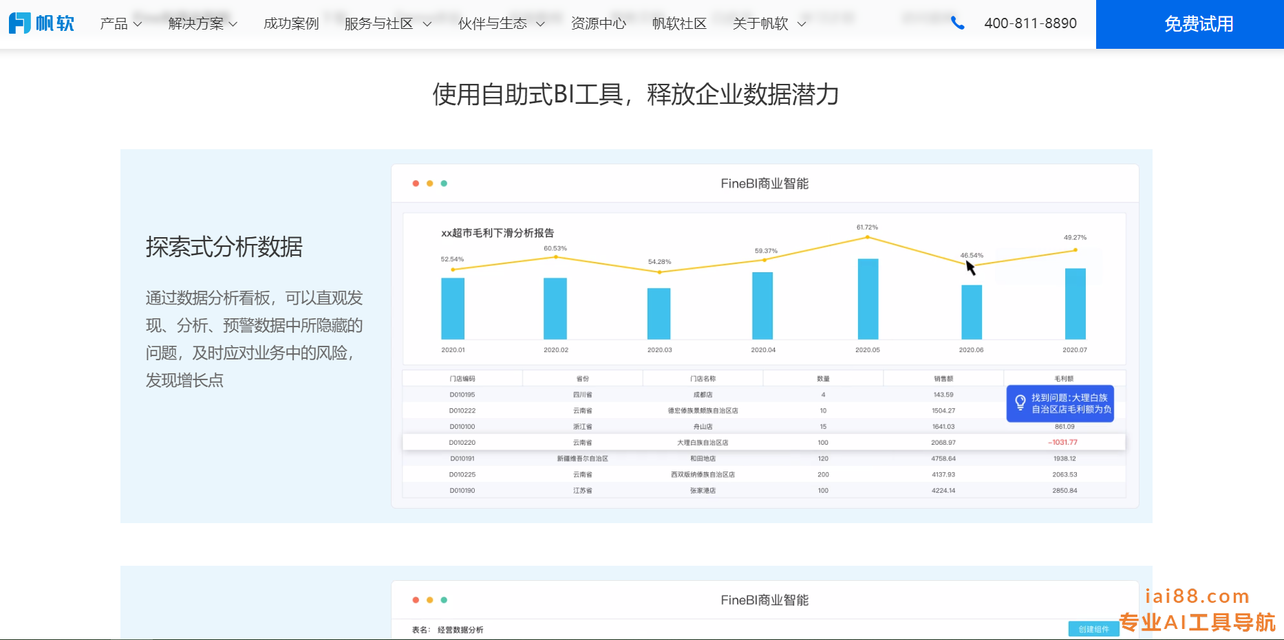Click the 创建组件 button
Image resolution: width=1284 pixels, height=640 pixels.
click(1093, 629)
